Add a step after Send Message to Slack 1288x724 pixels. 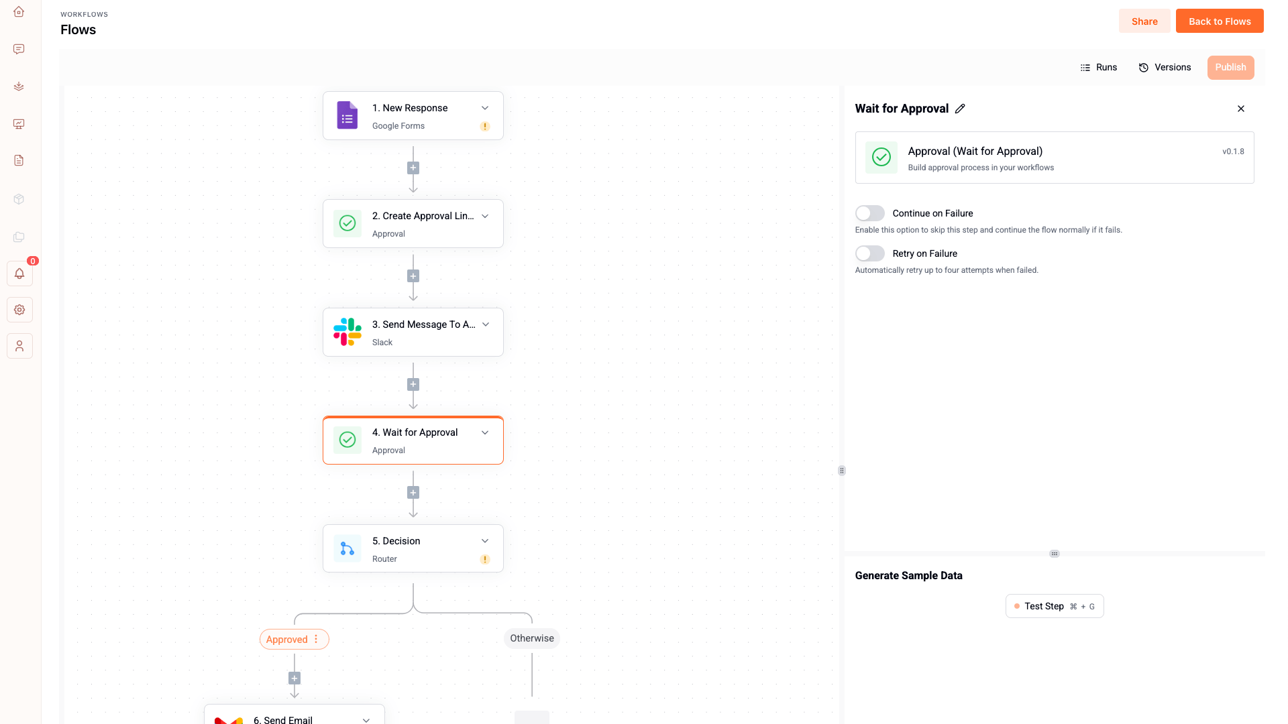point(413,384)
